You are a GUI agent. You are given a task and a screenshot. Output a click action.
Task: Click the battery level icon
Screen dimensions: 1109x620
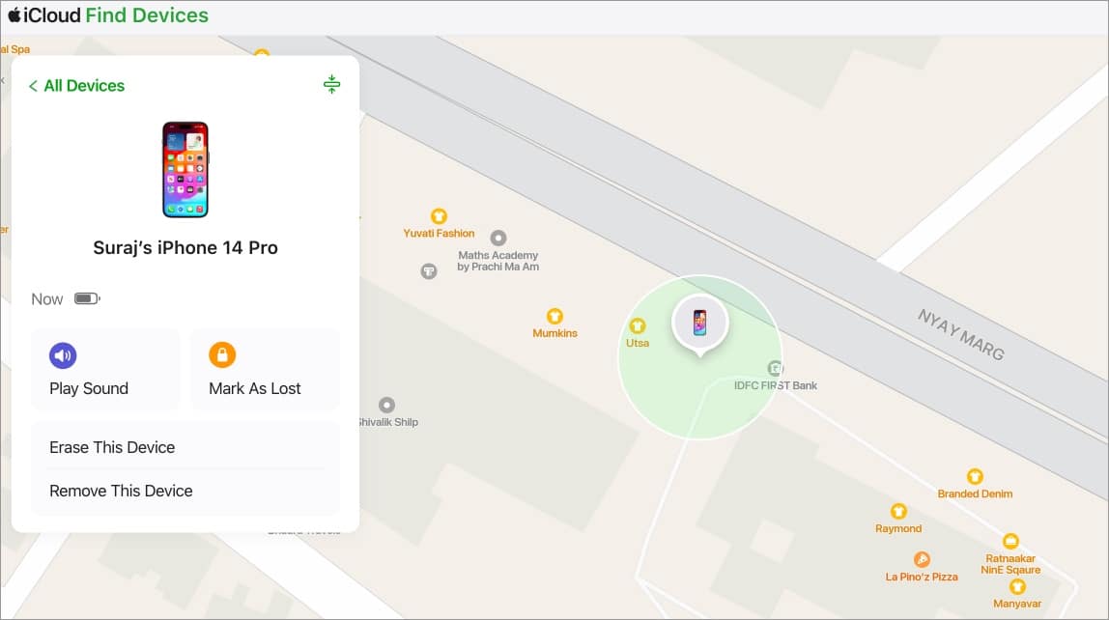pos(87,299)
